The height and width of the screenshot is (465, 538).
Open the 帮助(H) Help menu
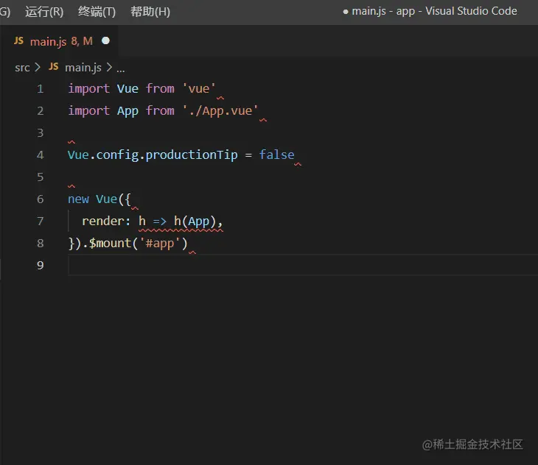tap(150, 12)
